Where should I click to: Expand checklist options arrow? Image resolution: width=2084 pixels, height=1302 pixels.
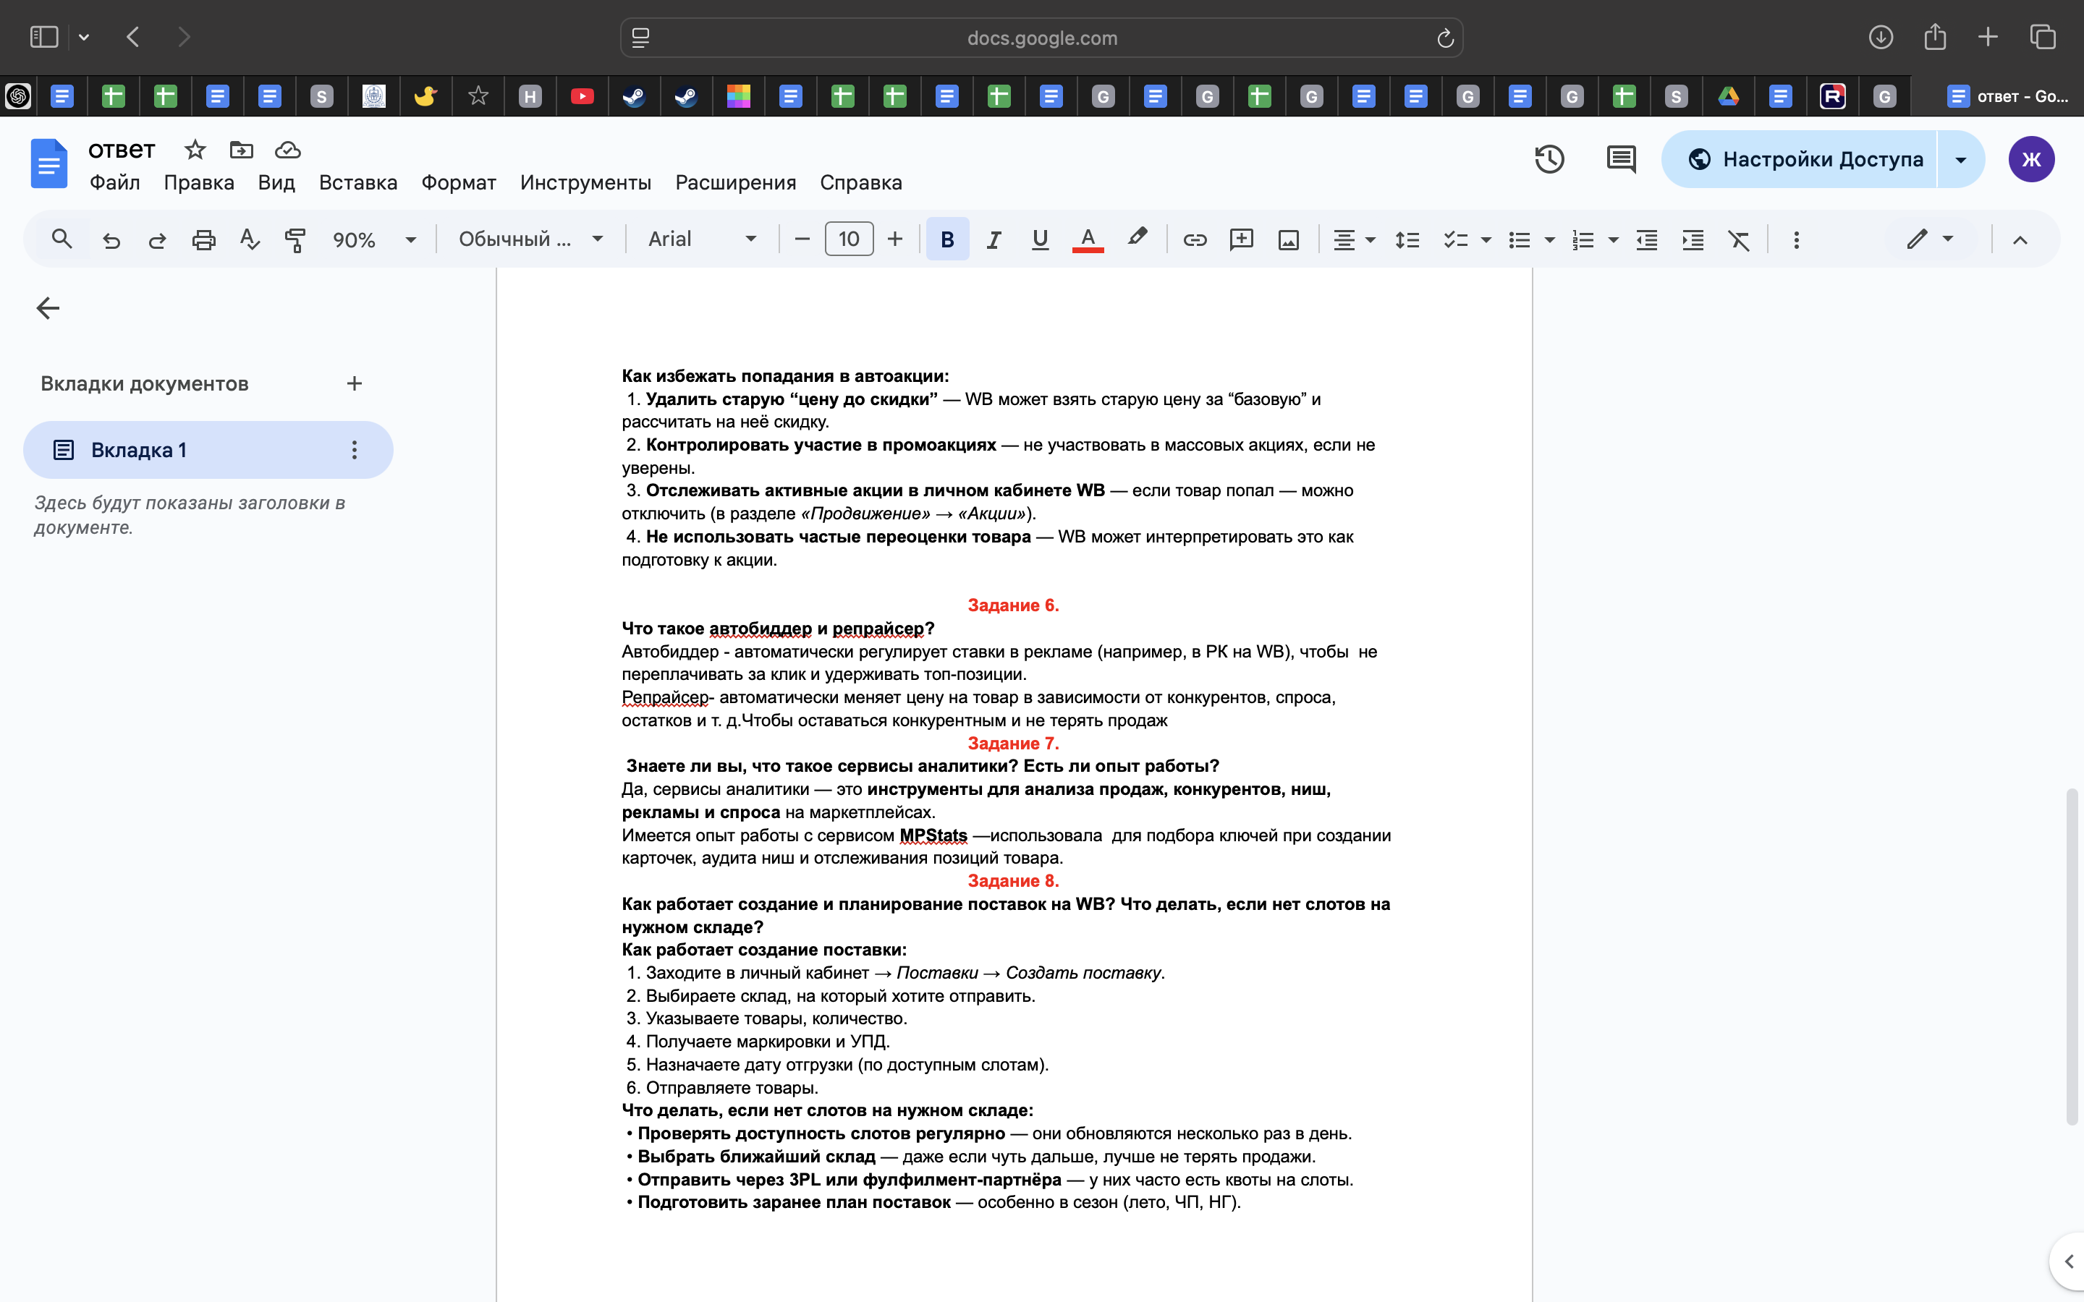pos(1486,239)
